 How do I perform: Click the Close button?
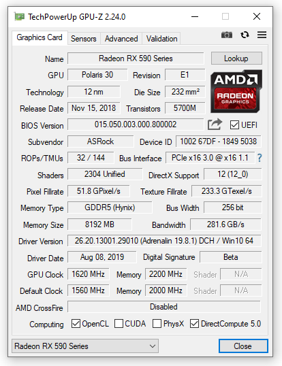[x=243, y=346]
